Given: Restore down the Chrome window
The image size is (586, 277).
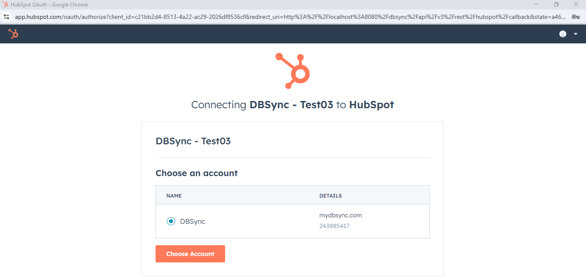Looking at the screenshot, I should (x=556, y=4).
